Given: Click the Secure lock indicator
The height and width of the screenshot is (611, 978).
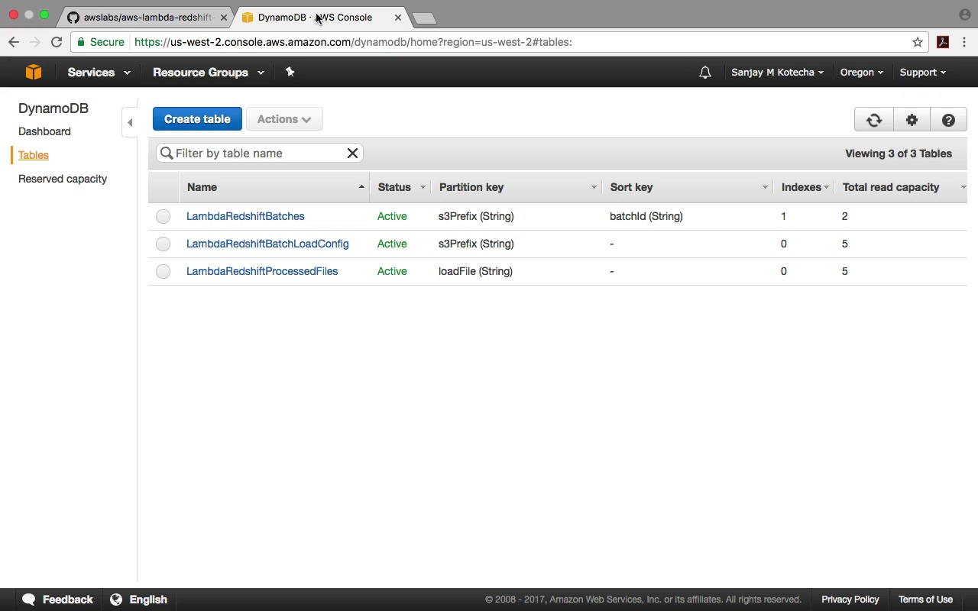Looking at the screenshot, I should coord(100,42).
